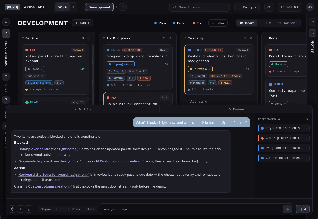Open the In progress status dropdown
The height and width of the screenshot is (219, 318).
tap(120, 64)
